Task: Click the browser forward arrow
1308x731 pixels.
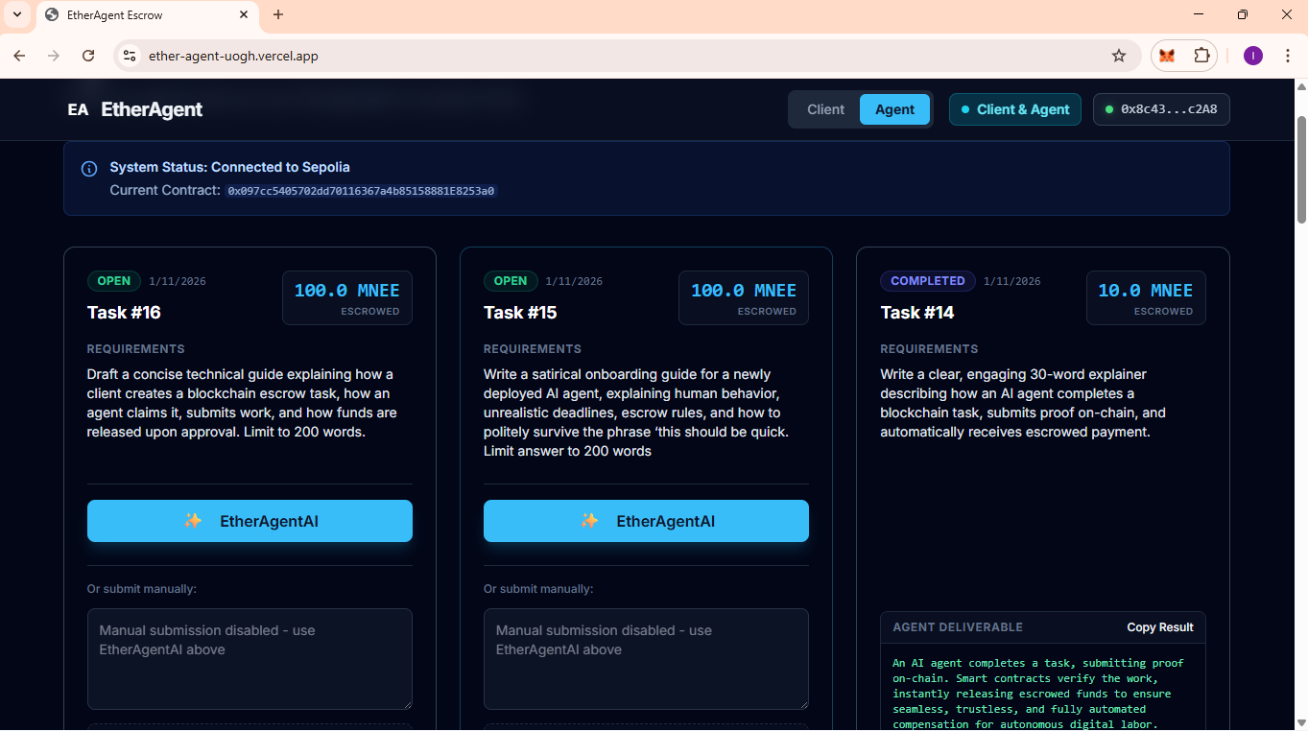Action: (54, 56)
